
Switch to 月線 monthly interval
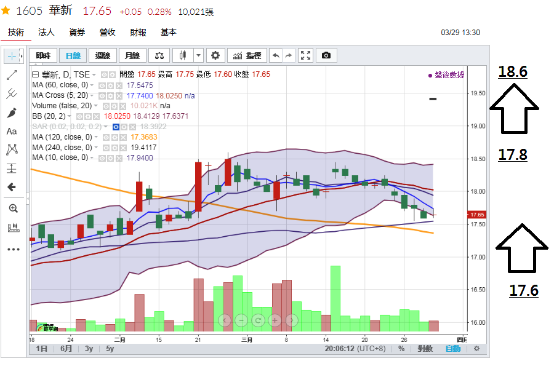pos(132,55)
